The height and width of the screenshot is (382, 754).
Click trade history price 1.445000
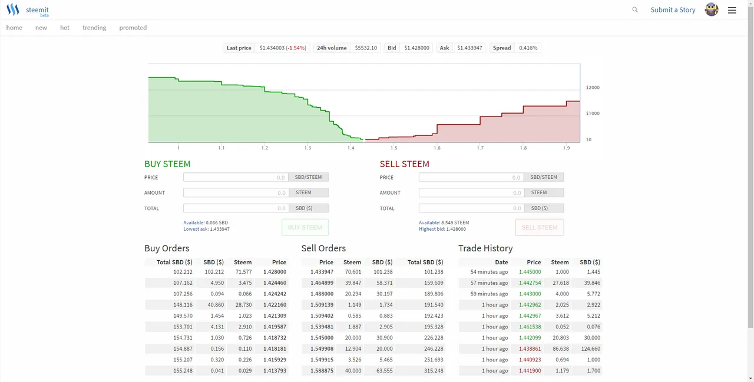click(530, 272)
